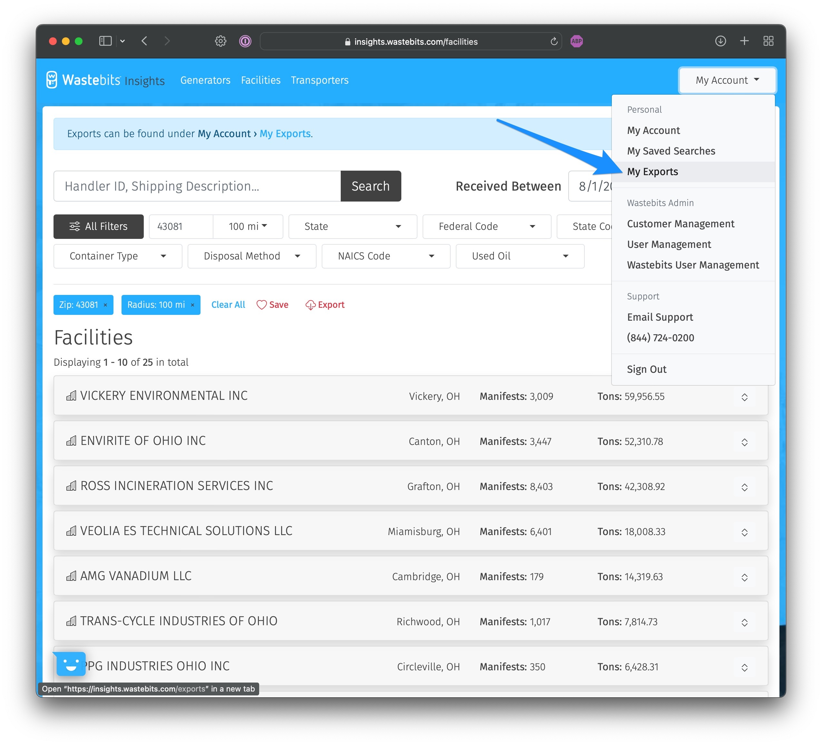Click the Search button
Image resolution: width=822 pixels, height=745 pixels.
pos(370,186)
